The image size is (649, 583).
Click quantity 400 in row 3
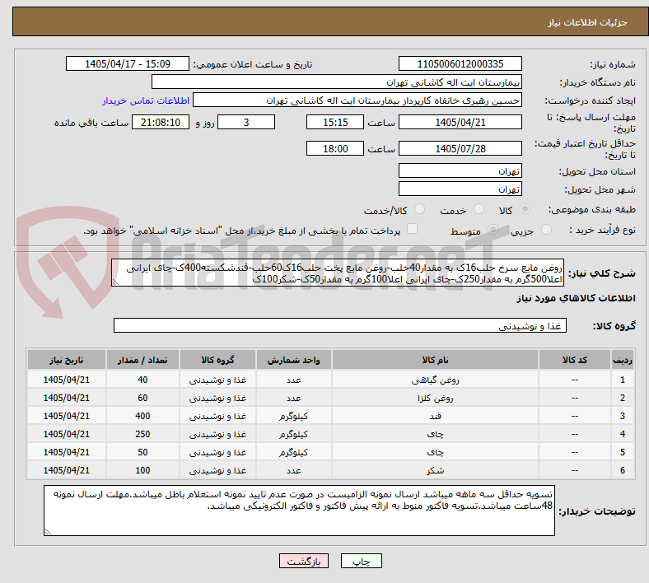click(x=142, y=416)
